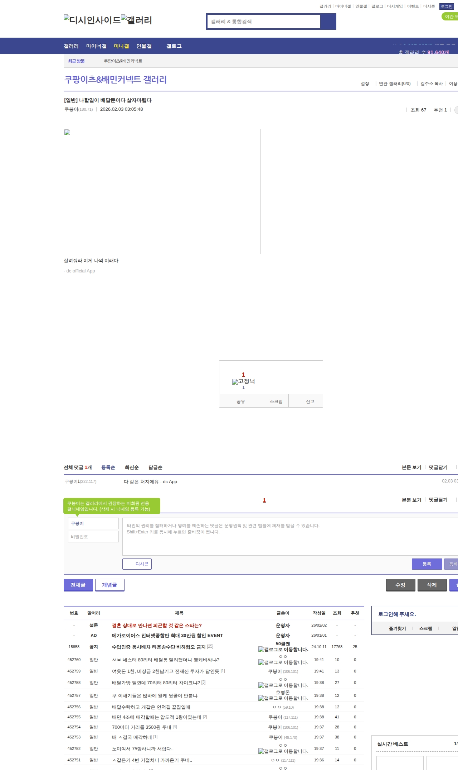Sort comments by 최신순
Image resolution: width=458 pixels, height=770 pixels.
click(132, 467)
